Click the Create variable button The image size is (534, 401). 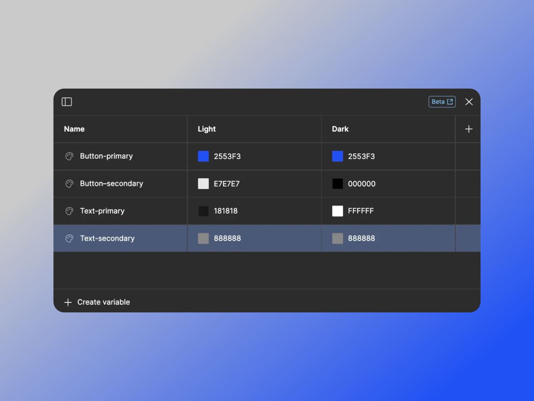tap(97, 302)
